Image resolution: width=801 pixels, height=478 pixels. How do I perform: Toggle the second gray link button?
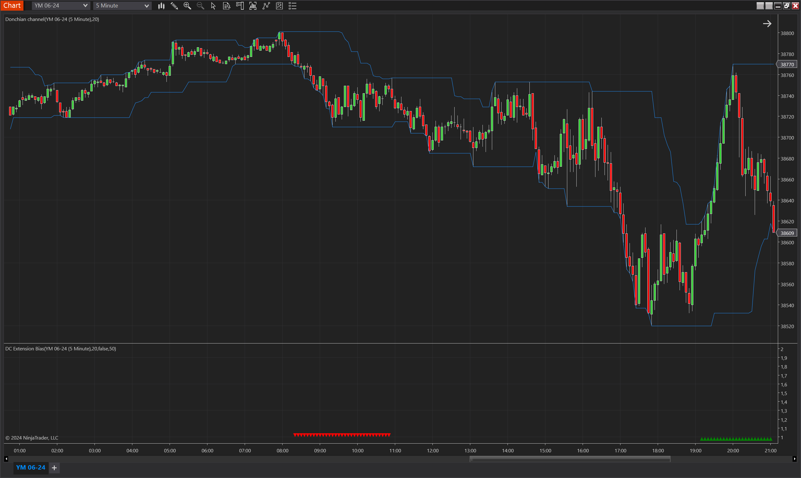[769, 6]
